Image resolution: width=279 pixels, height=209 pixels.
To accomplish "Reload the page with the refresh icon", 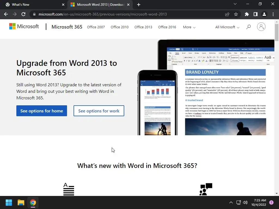I will tap(23, 14).
